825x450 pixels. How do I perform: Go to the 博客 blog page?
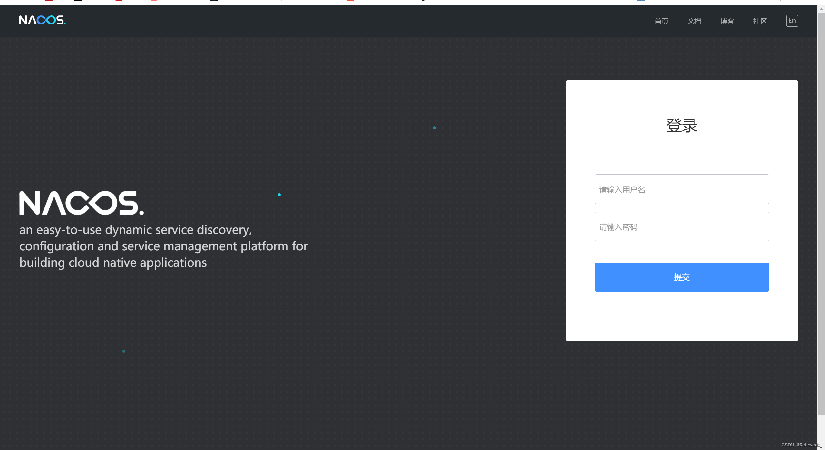tap(727, 21)
